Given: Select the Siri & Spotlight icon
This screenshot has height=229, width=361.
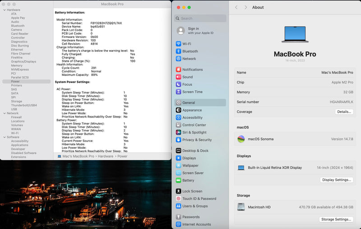Looking at the screenshot, I should pos(178,132).
